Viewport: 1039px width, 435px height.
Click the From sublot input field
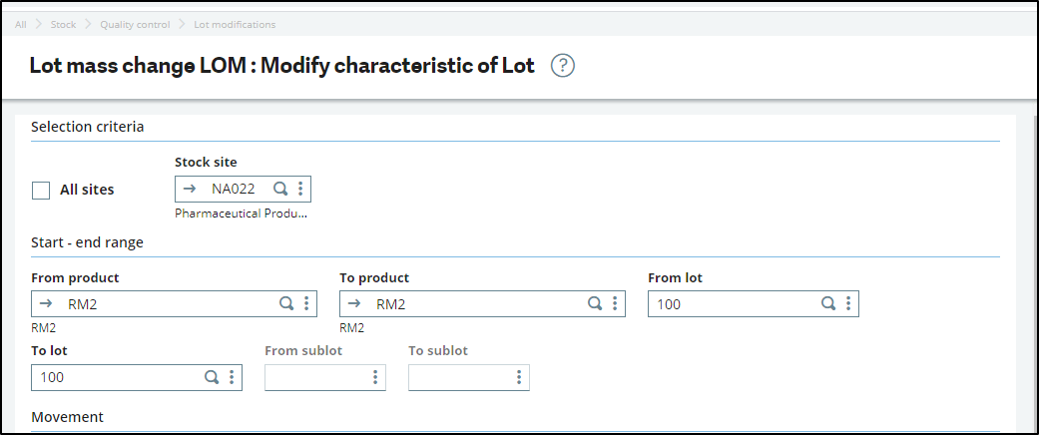point(314,377)
